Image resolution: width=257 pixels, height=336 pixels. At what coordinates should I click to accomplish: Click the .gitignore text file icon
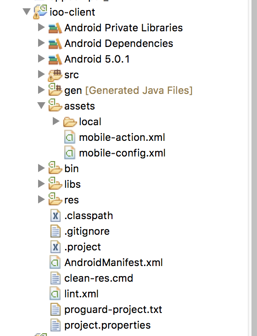click(56, 231)
